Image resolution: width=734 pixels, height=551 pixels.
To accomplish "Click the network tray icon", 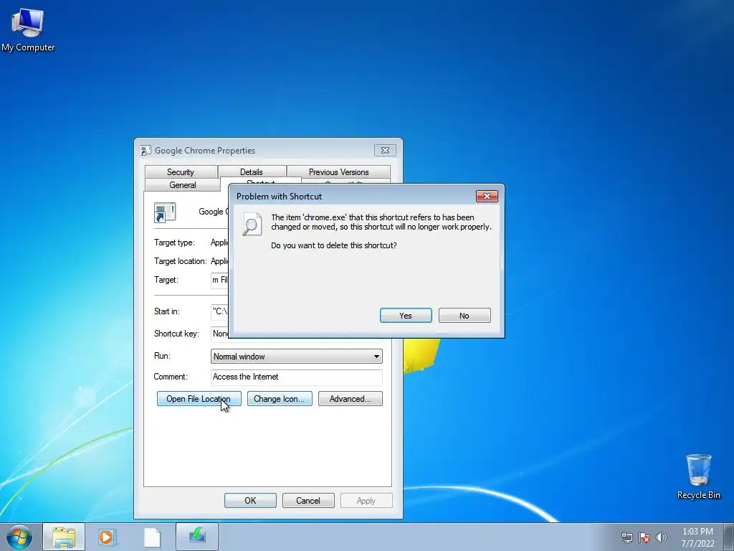I will [x=626, y=537].
